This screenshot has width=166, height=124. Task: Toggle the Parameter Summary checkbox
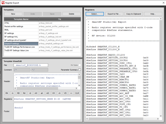pyautogui.click(x=80, y=70)
